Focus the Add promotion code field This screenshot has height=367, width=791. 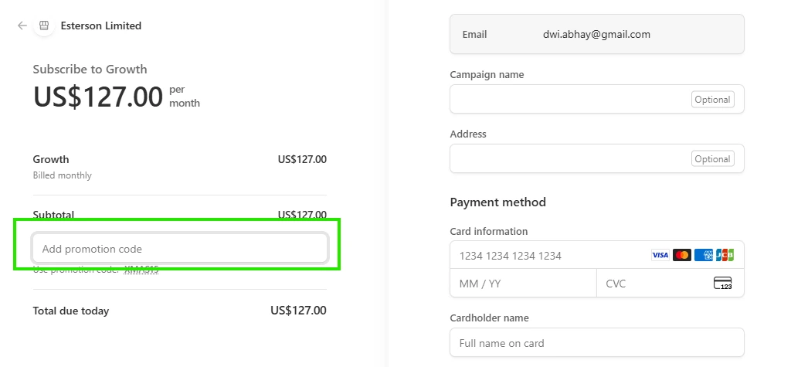click(179, 249)
